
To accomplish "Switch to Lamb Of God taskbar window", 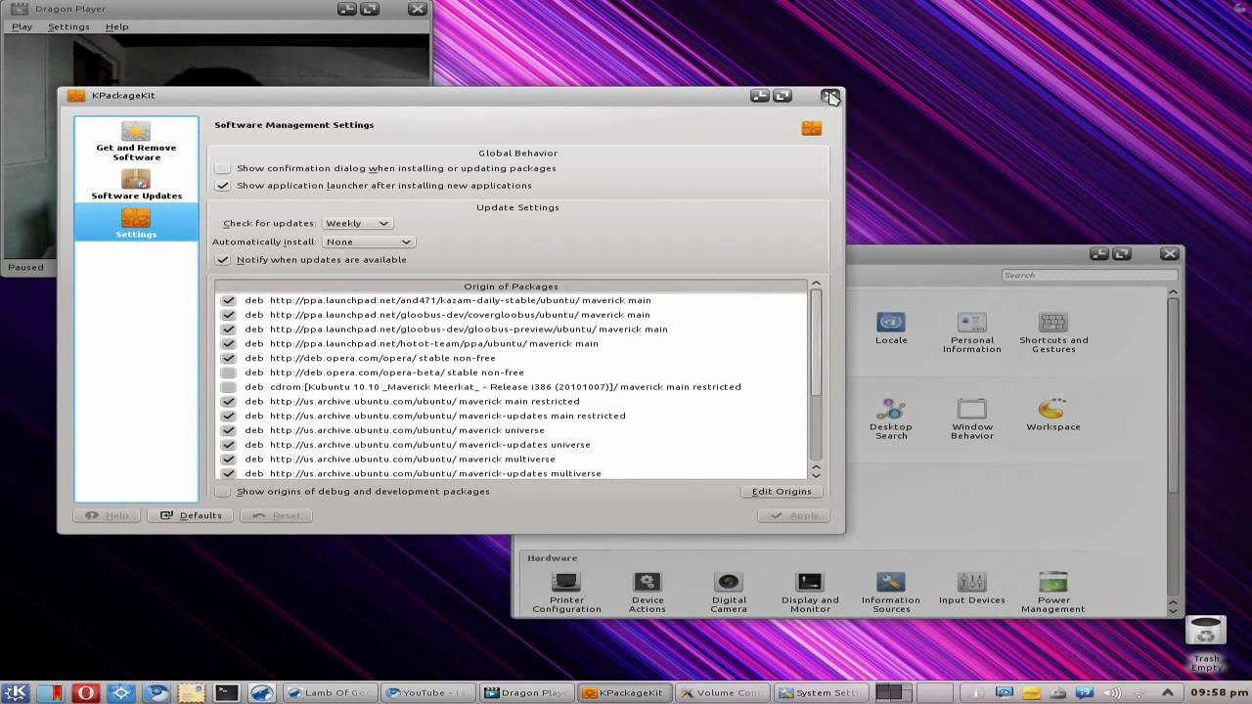I will (331, 692).
